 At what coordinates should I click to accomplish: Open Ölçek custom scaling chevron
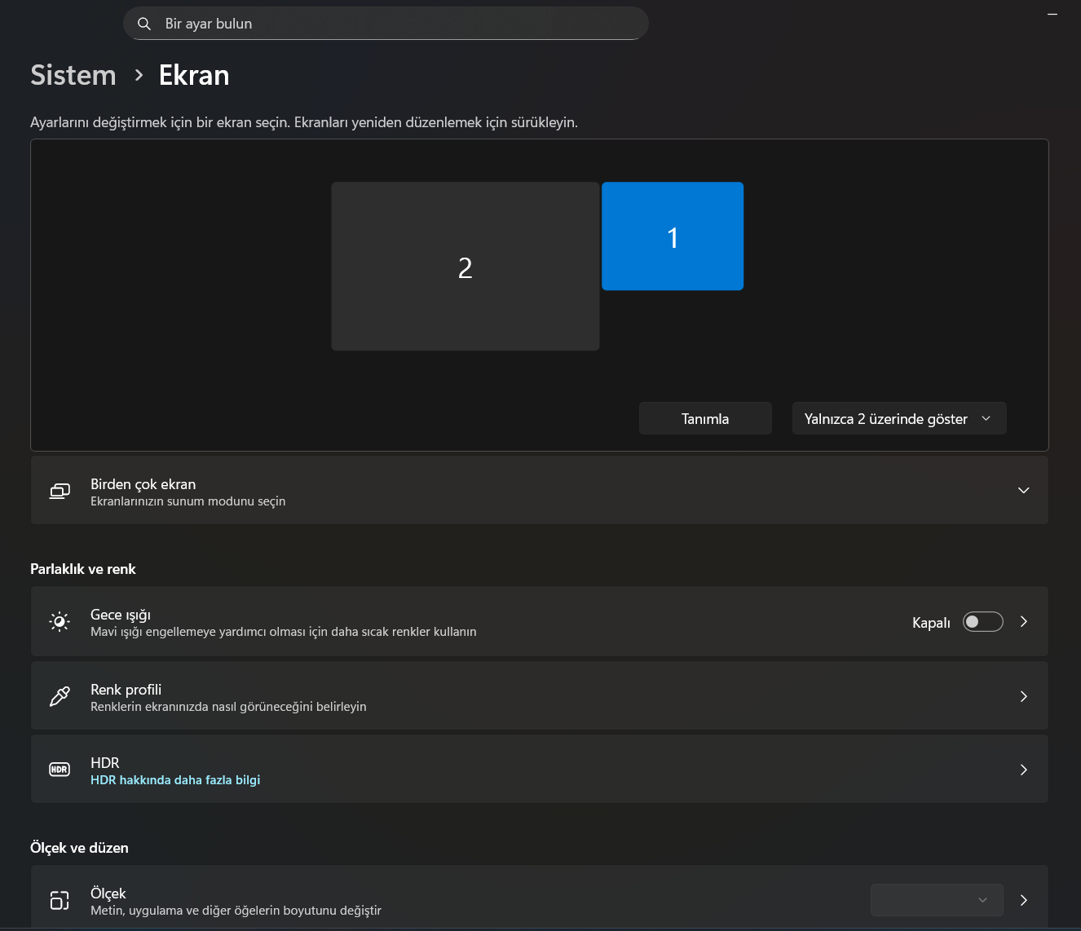(x=1024, y=900)
